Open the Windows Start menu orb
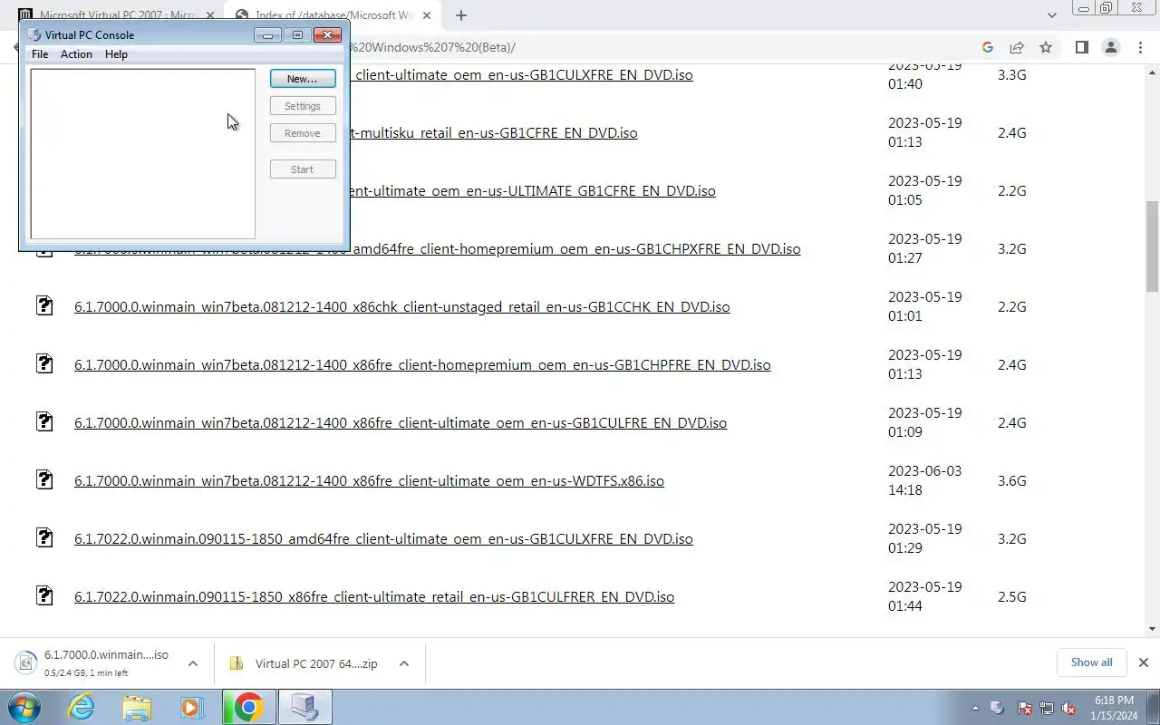Viewport: 1160px width, 725px height. (x=24, y=707)
